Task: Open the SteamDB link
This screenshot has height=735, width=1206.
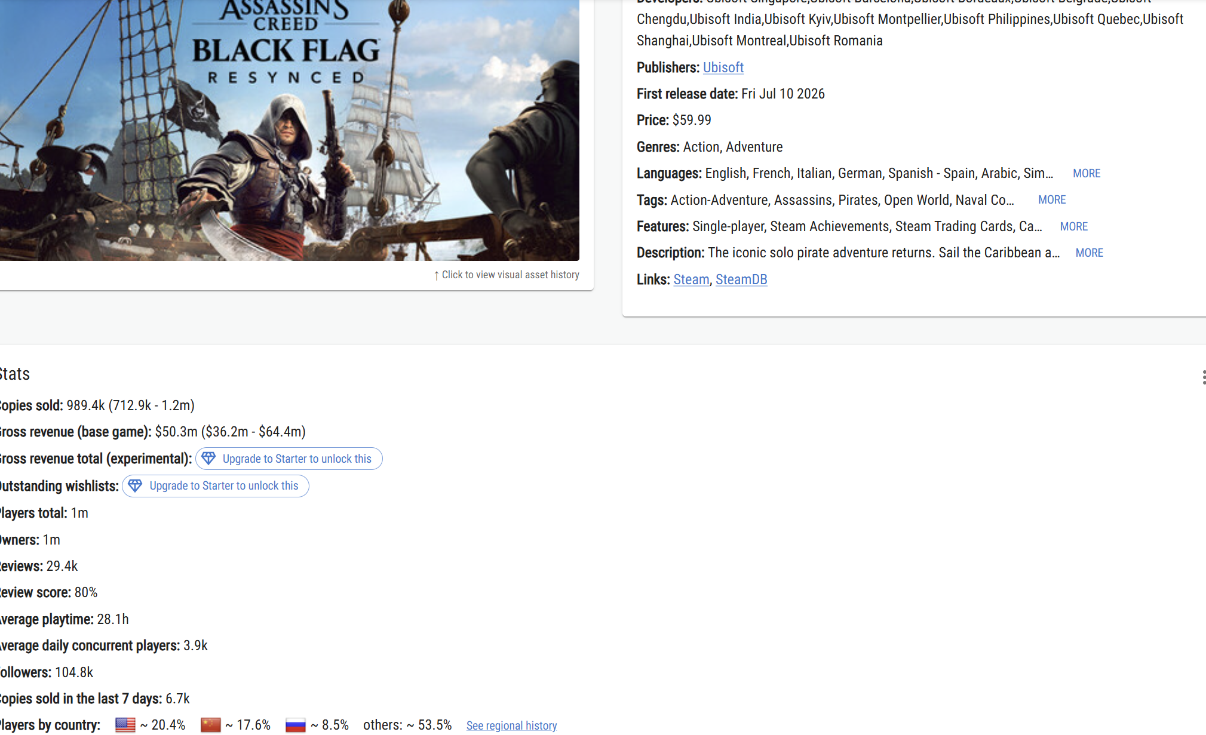Action: click(x=741, y=279)
